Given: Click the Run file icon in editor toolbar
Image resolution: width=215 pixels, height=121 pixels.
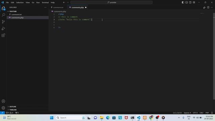Looking at the screenshot, I should 204,7.
